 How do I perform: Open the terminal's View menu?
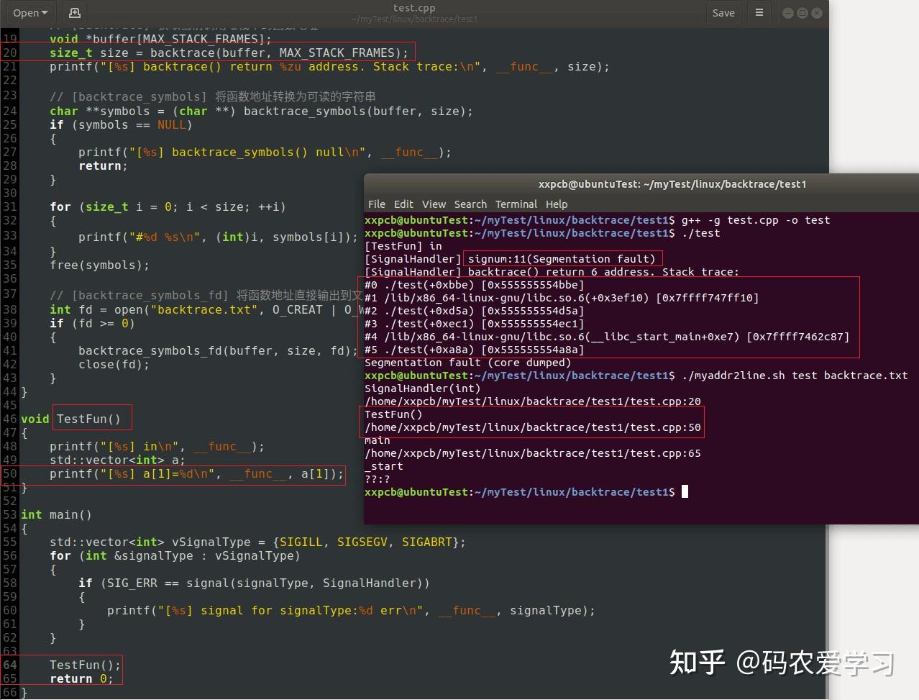(x=434, y=204)
